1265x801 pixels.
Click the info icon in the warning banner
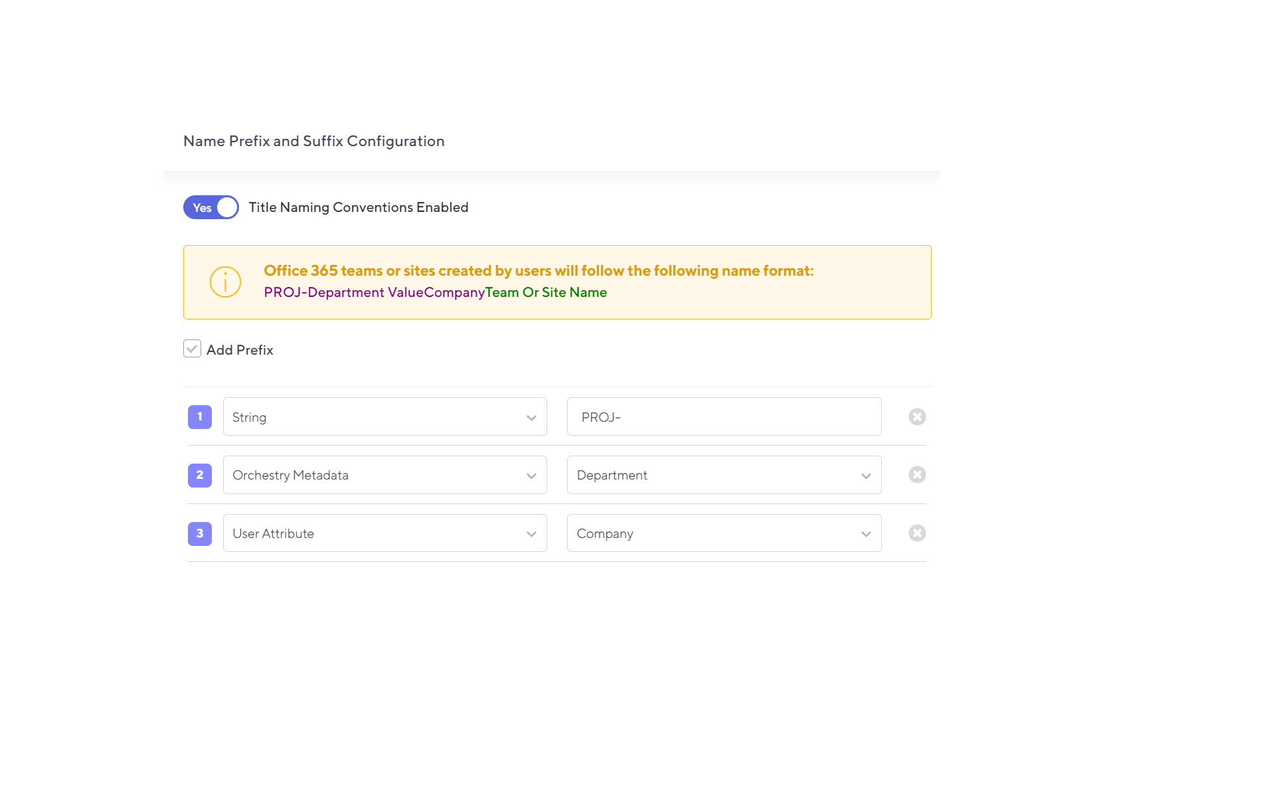point(224,282)
